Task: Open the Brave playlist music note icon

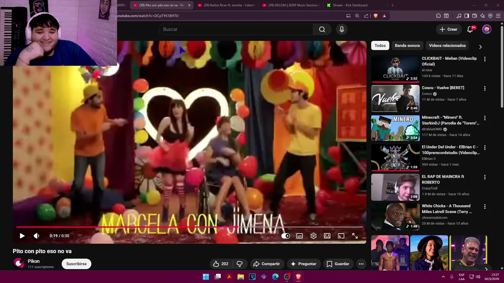Action: click(459, 16)
